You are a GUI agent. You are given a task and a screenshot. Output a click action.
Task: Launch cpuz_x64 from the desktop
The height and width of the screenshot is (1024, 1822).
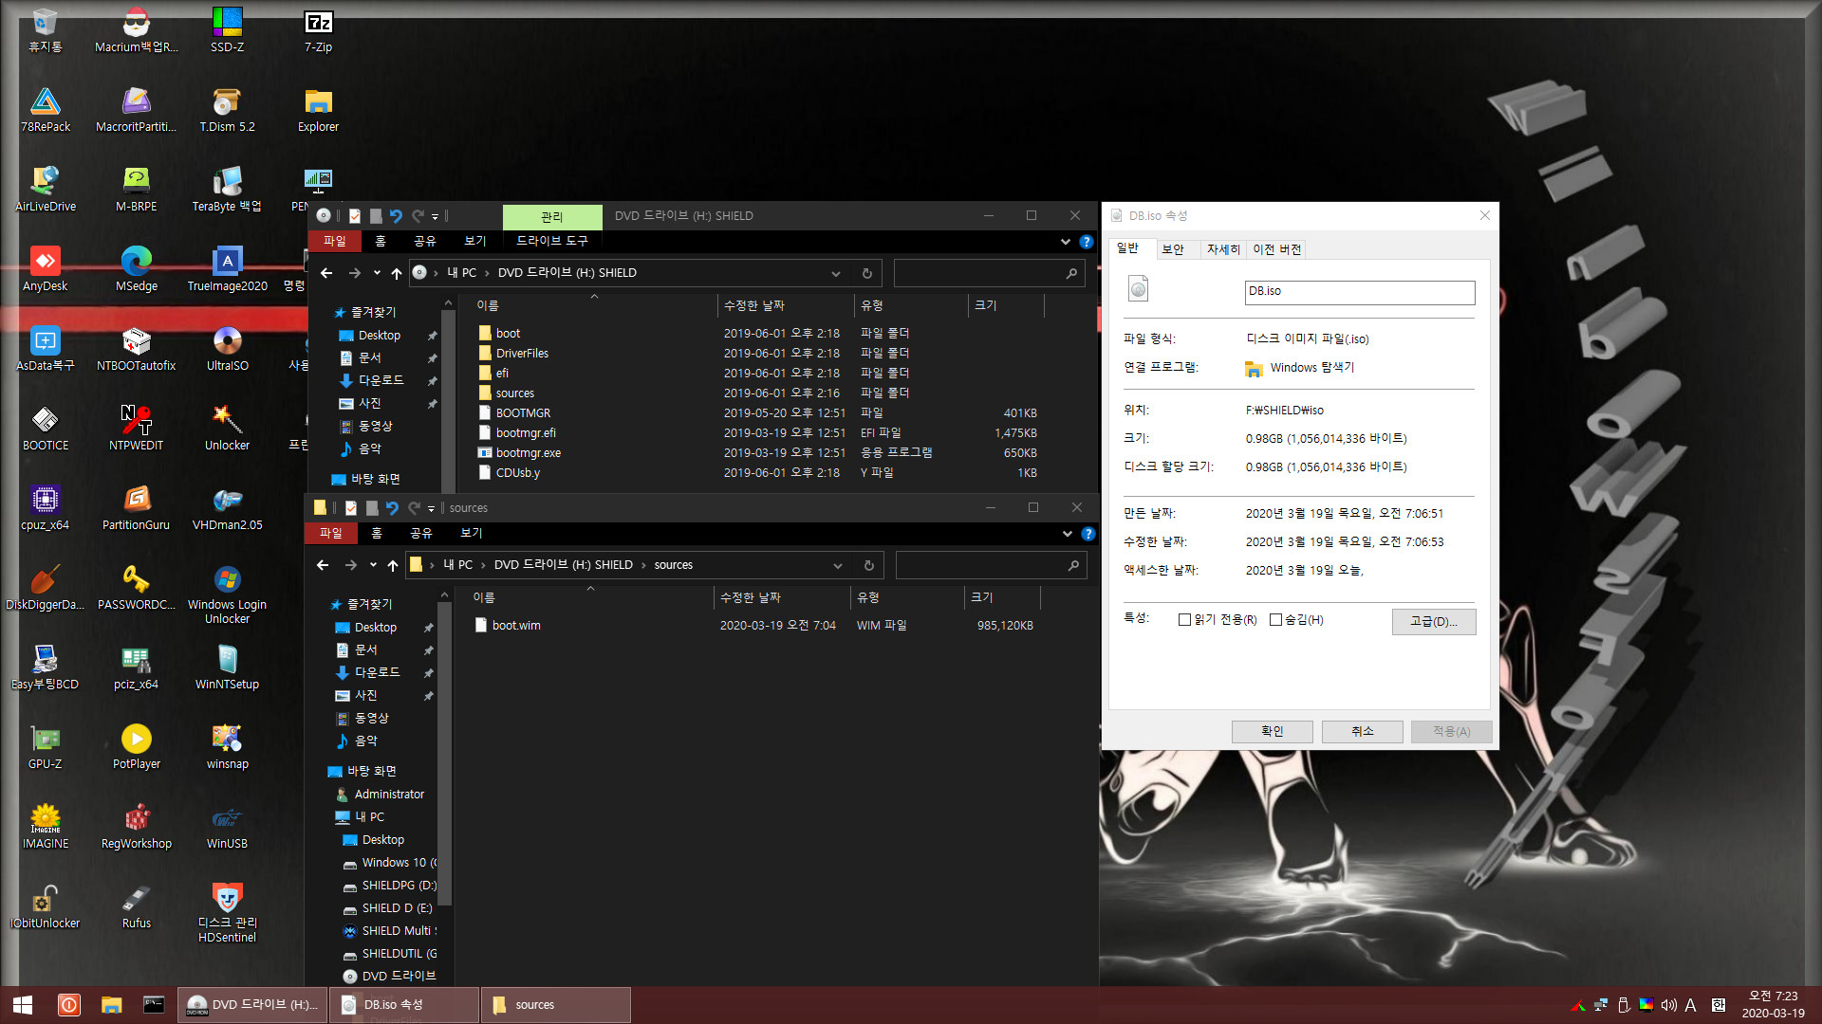(46, 508)
